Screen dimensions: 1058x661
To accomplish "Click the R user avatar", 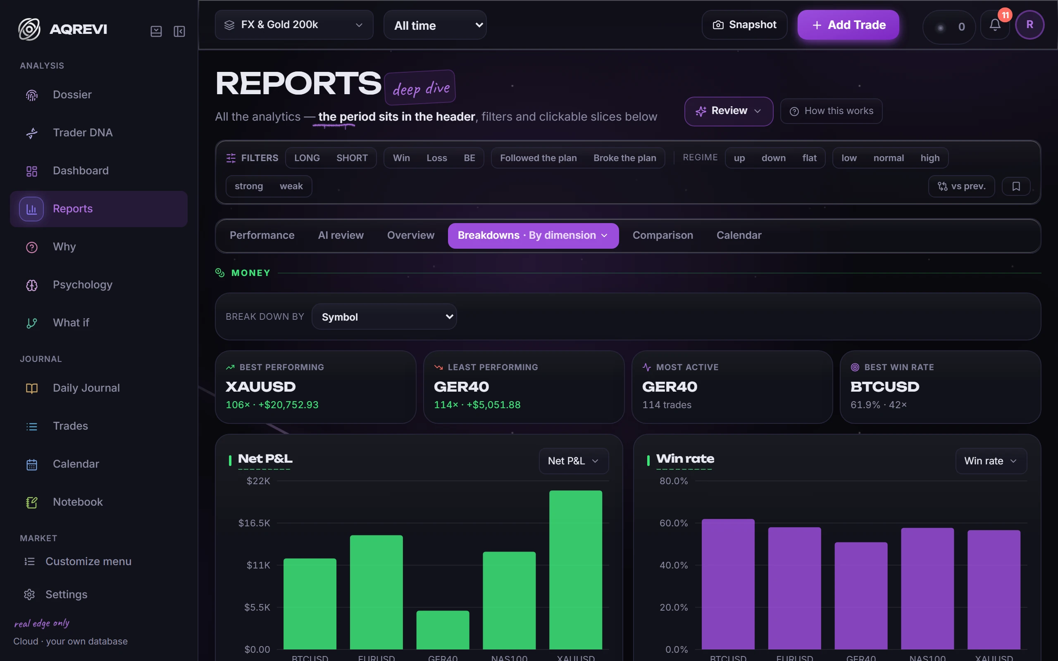I will (1029, 25).
